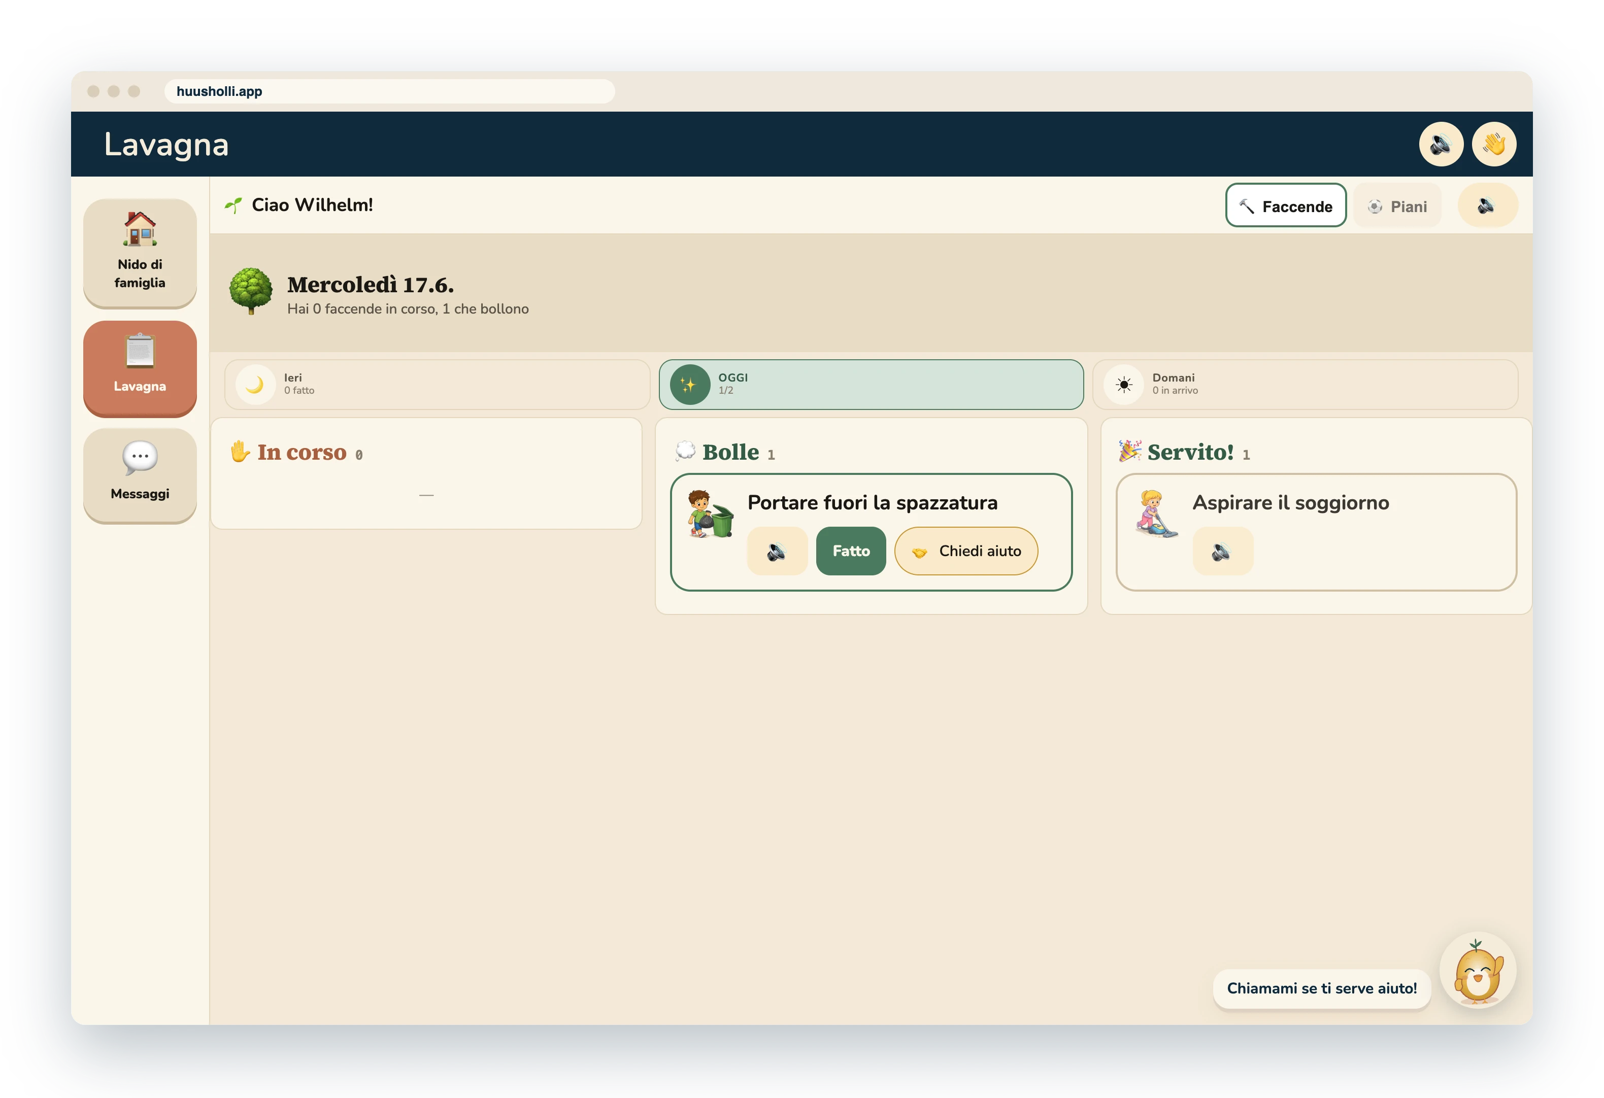Click the speaker button next to Piani

(x=1487, y=205)
